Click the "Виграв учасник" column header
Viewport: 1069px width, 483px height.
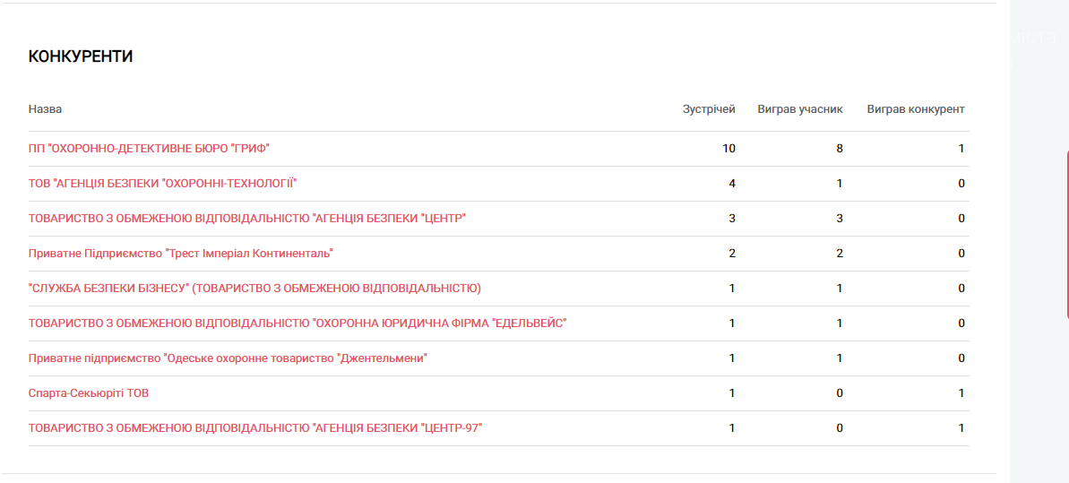800,109
